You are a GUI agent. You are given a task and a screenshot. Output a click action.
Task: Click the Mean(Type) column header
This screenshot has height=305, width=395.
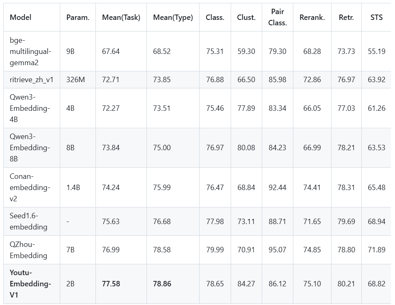pyautogui.click(x=173, y=17)
